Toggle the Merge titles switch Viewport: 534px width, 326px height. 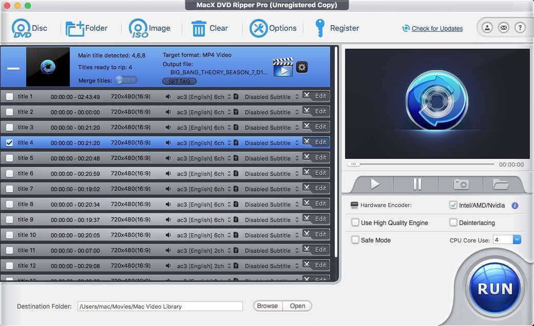click(x=126, y=80)
